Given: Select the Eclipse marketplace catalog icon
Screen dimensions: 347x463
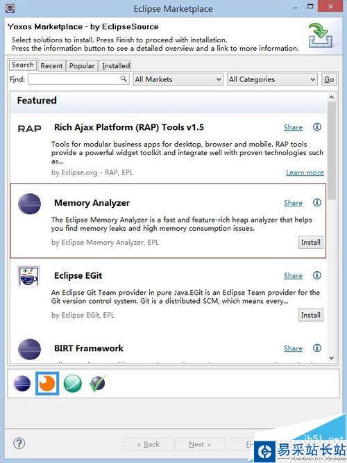Looking at the screenshot, I should tap(22, 384).
